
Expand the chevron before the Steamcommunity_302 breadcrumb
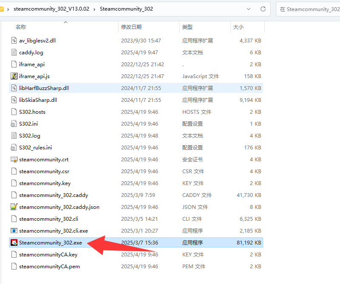point(95,9)
